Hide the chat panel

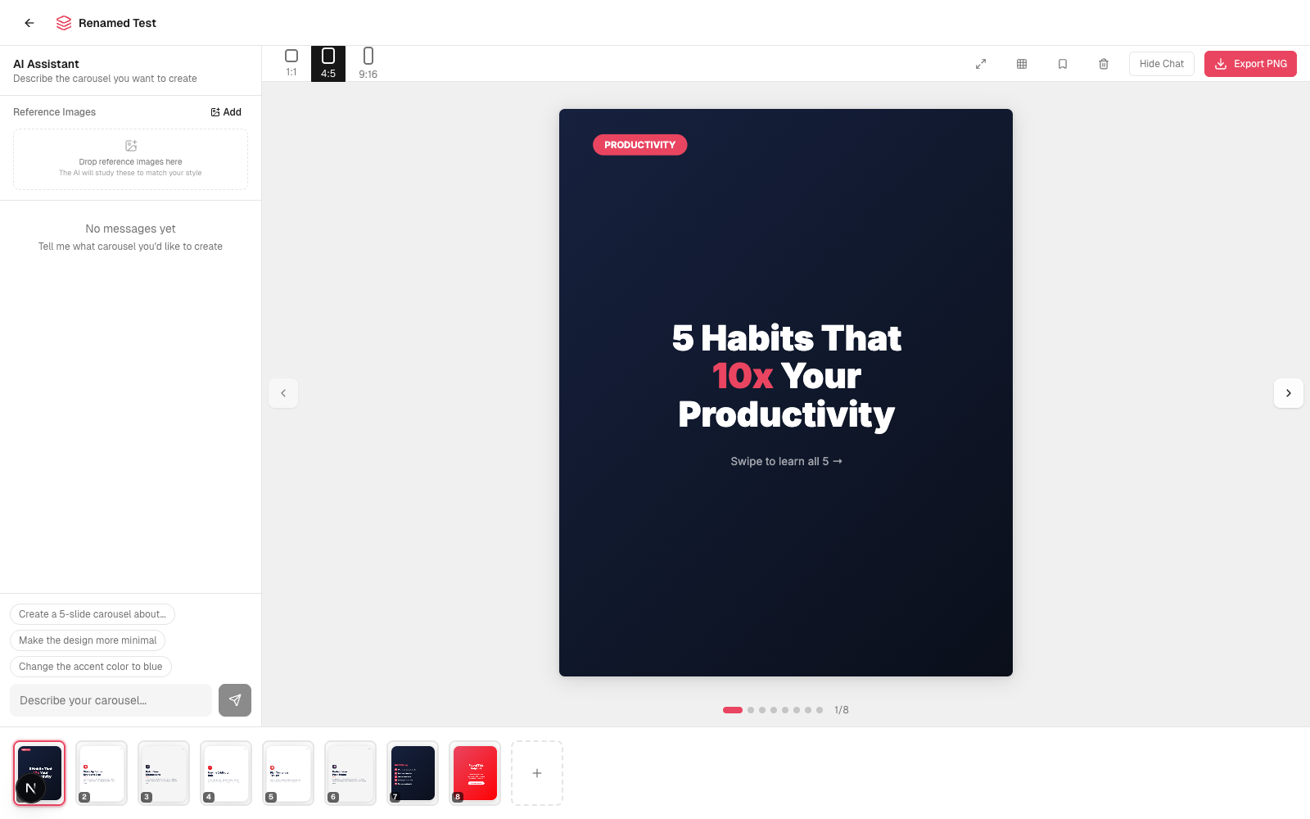(1162, 64)
